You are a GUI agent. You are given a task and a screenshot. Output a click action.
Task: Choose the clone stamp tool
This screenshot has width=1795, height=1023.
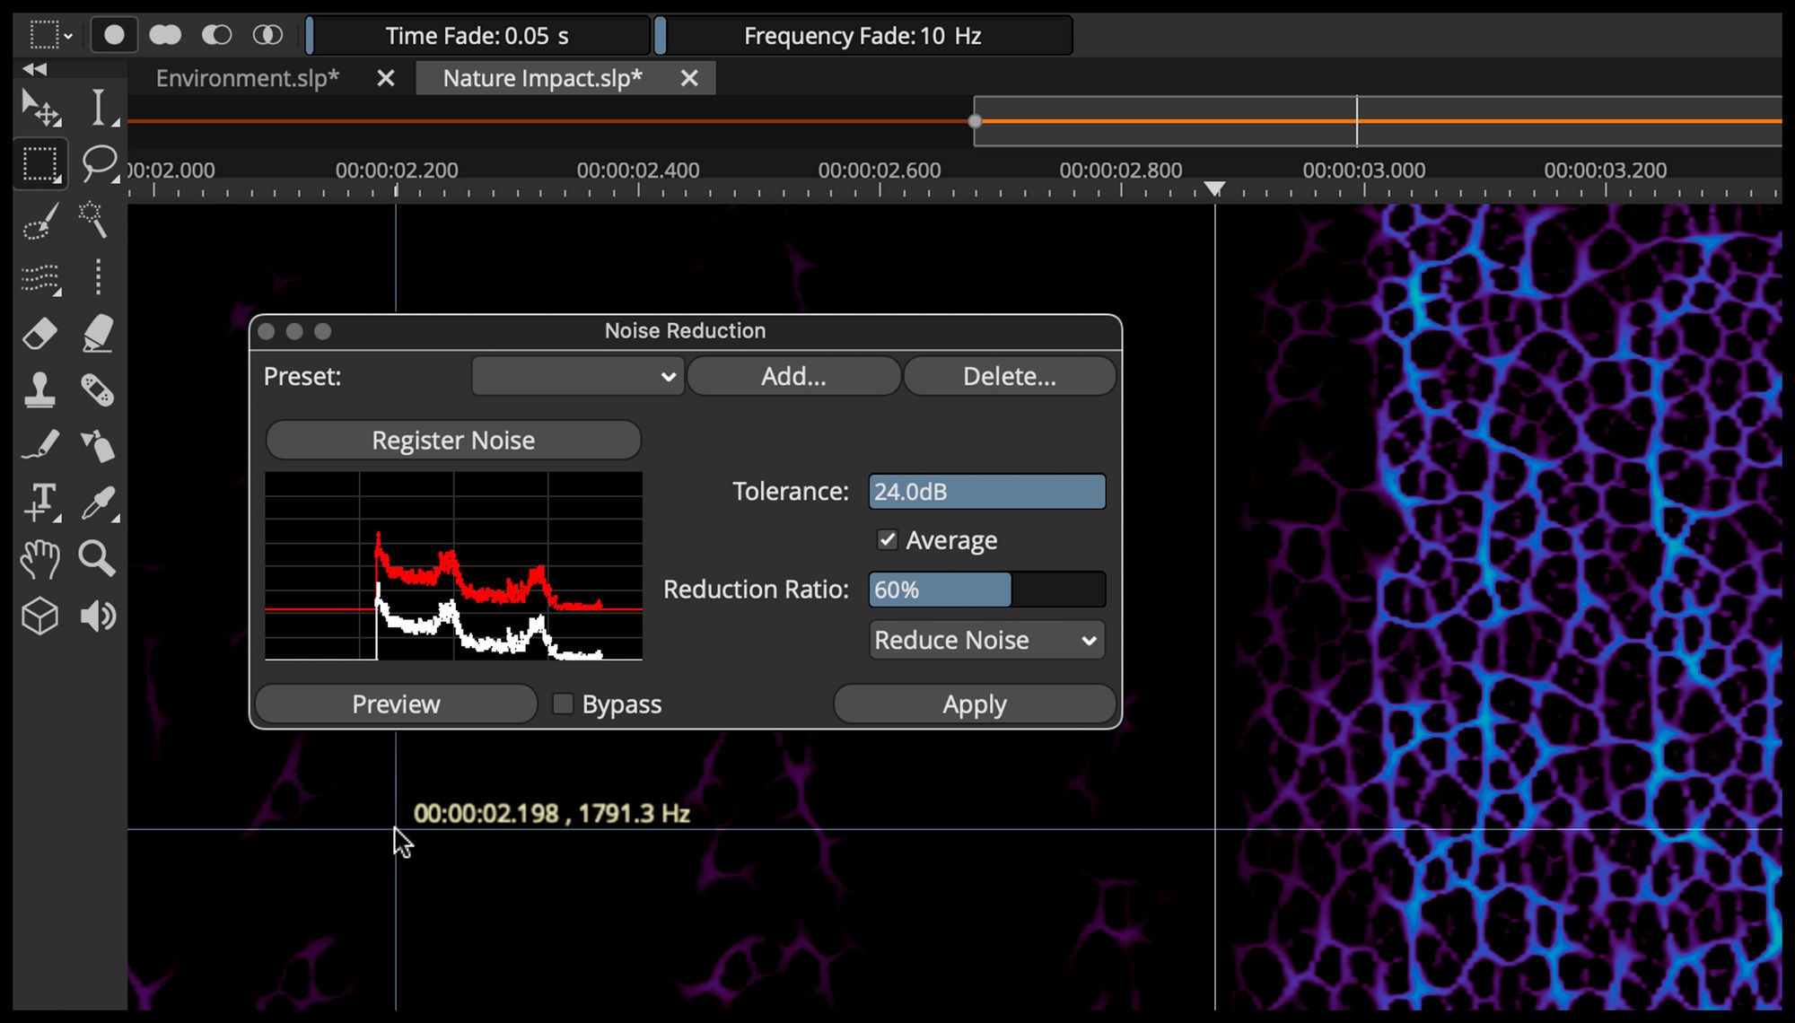(x=39, y=390)
